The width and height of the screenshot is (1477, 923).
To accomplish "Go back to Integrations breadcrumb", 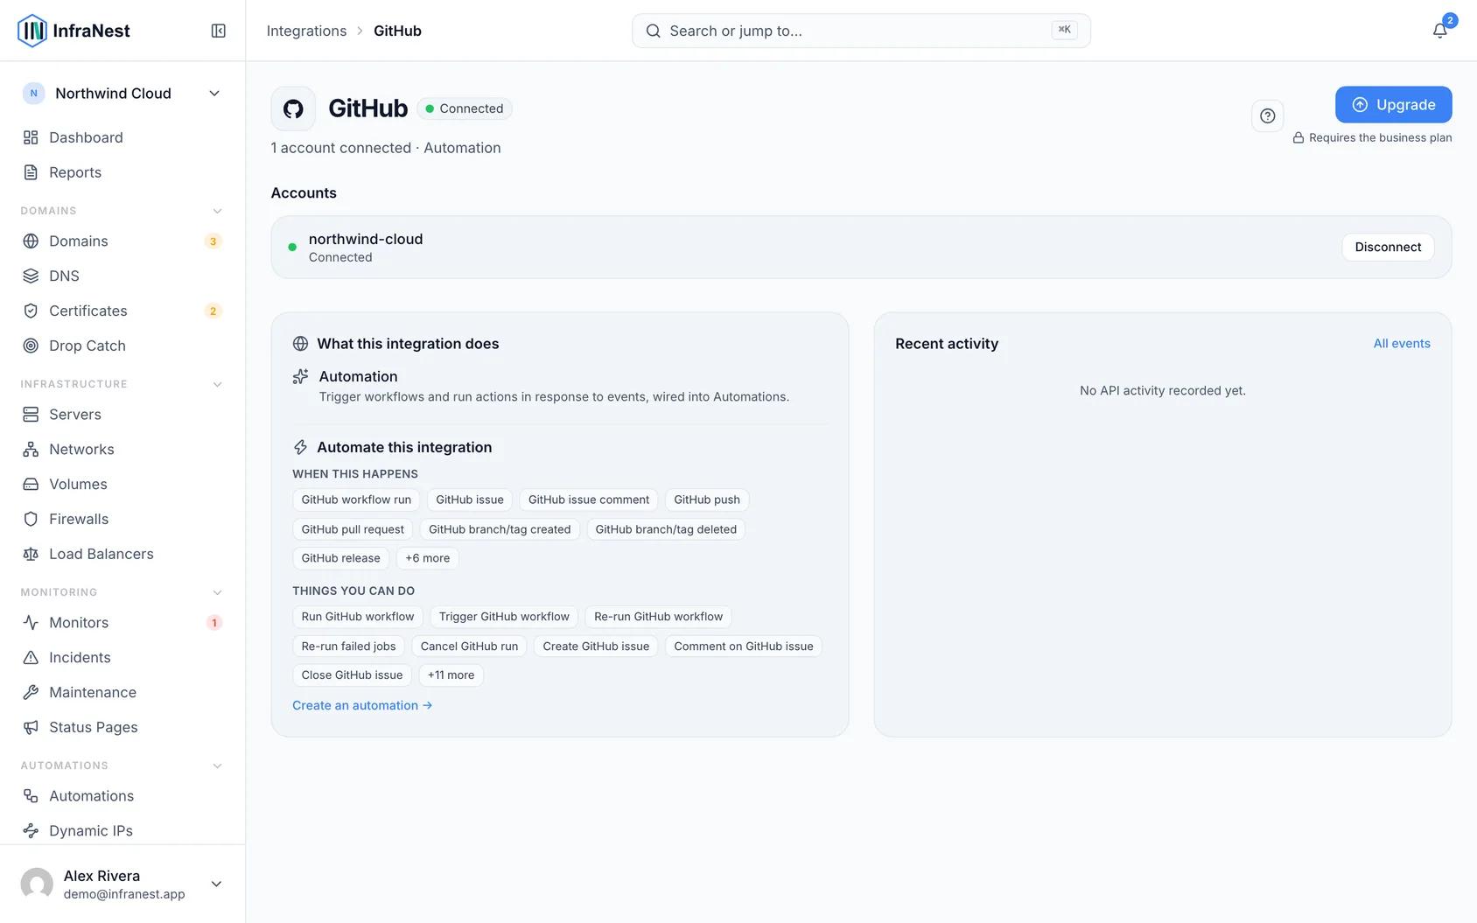I will point(306,31).
